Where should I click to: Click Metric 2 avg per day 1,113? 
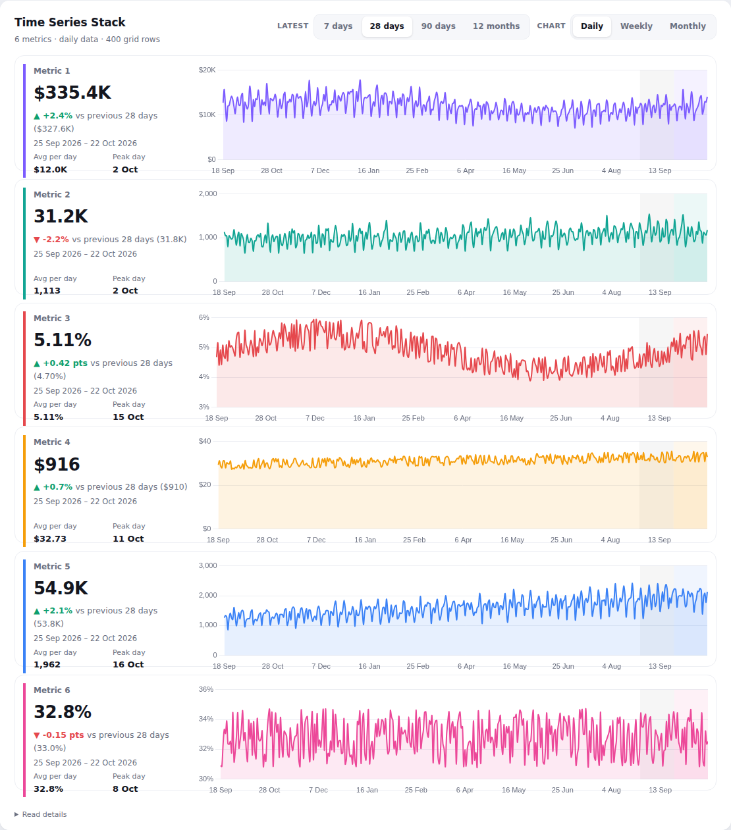click(x=47, y=290)
